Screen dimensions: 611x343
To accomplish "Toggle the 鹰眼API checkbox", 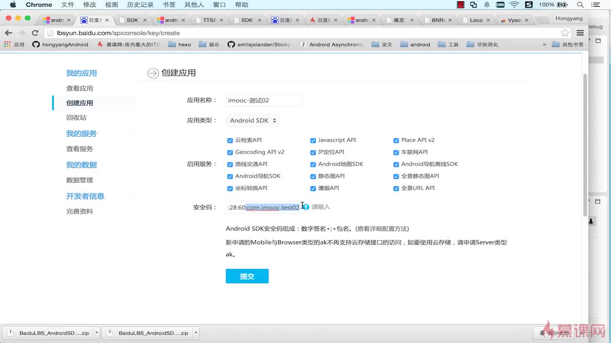I will (x=313, y=188).
